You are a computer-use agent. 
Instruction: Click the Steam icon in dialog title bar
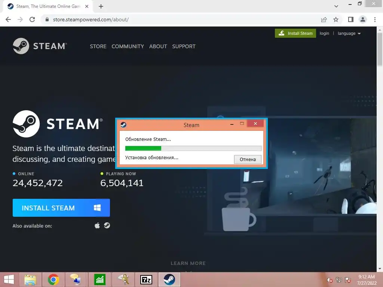(x=123, y=125)
